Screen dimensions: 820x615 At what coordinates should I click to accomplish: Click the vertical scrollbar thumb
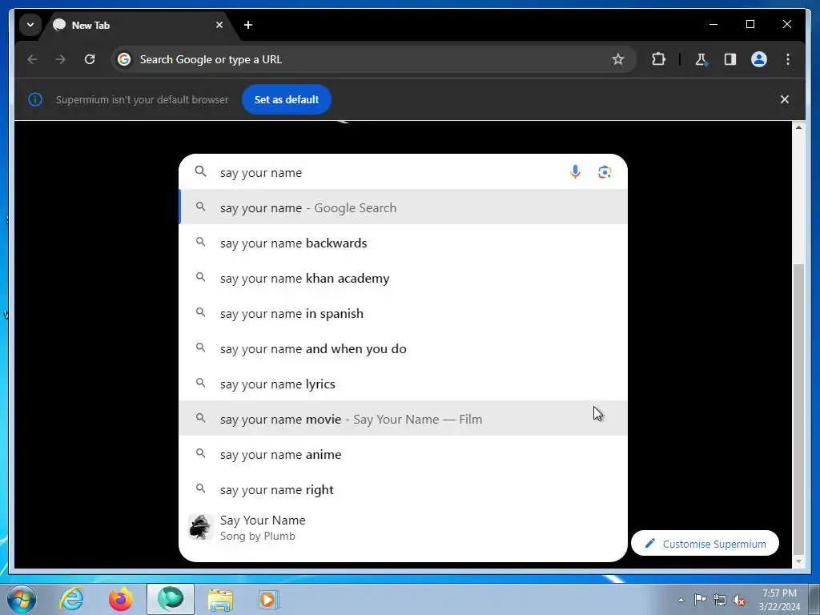click(798, 409)
